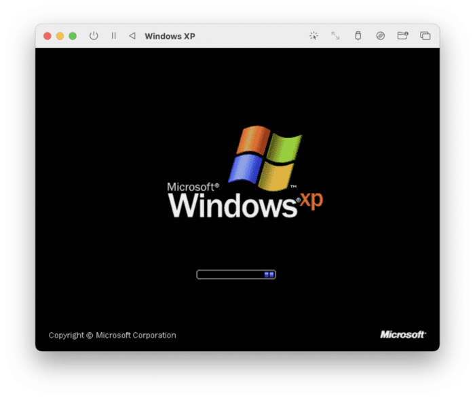Click the power icon to shut down VM
The width and height of the screenshot is (475, 398).
pyautogui.click(x=94, y=36)
